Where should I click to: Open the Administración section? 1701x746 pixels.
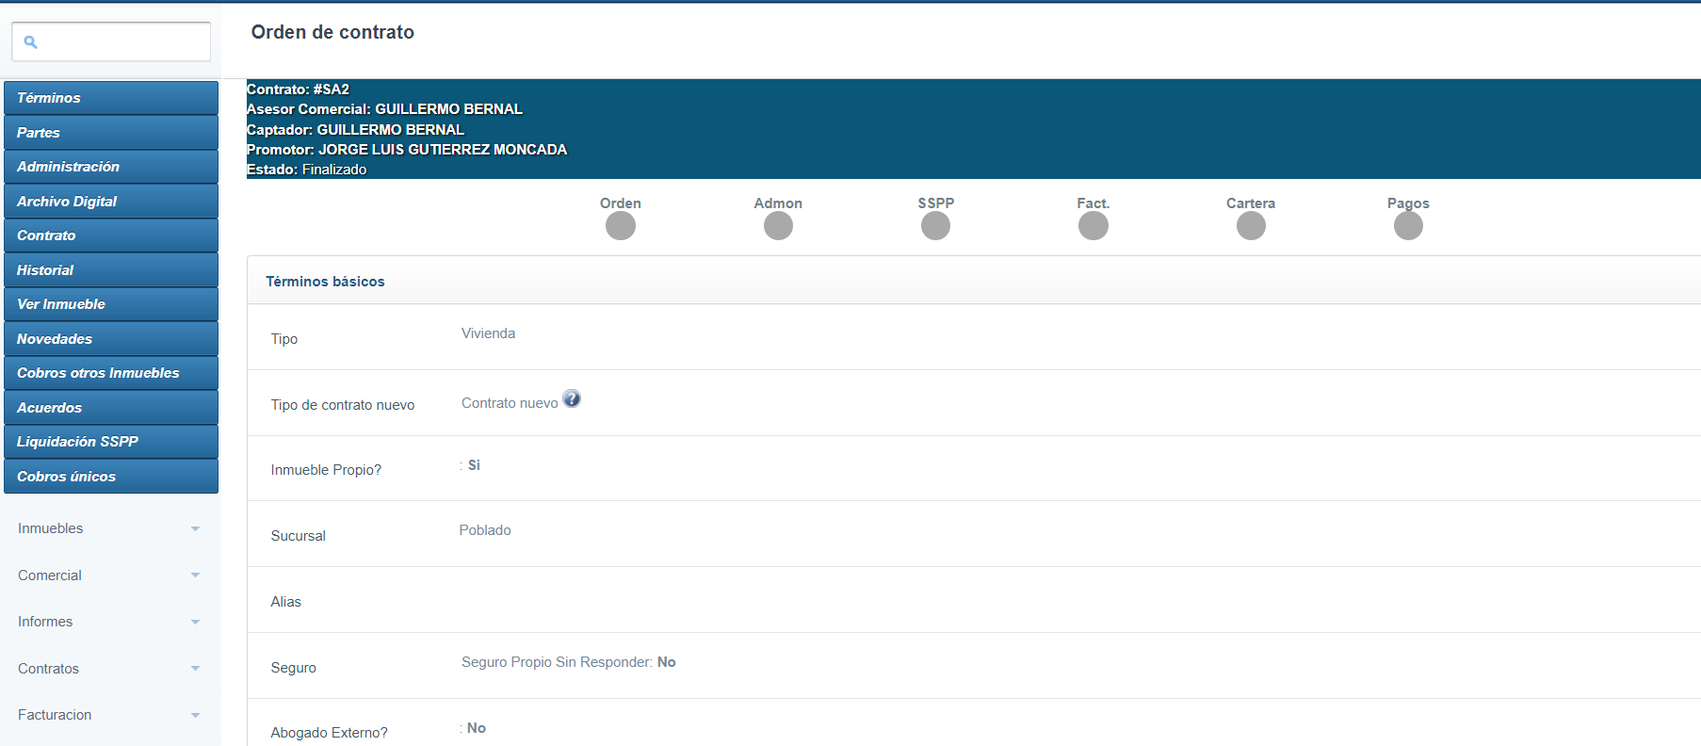(x=111, y=167)
